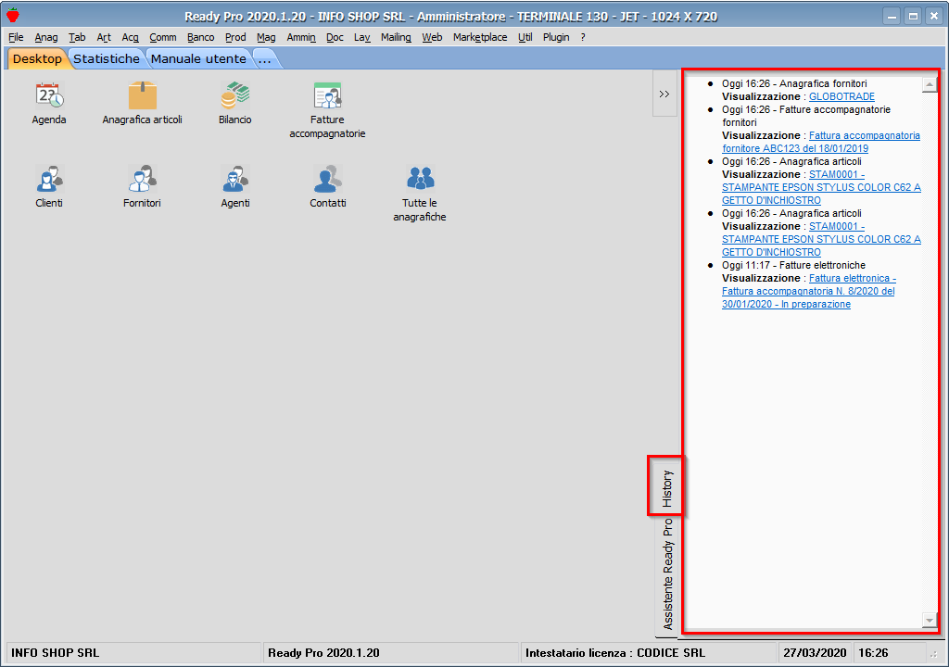The height and width of the screenshot is (667, 949).
Task: Open the Comm menu
Action: click(x=163, y=37)
